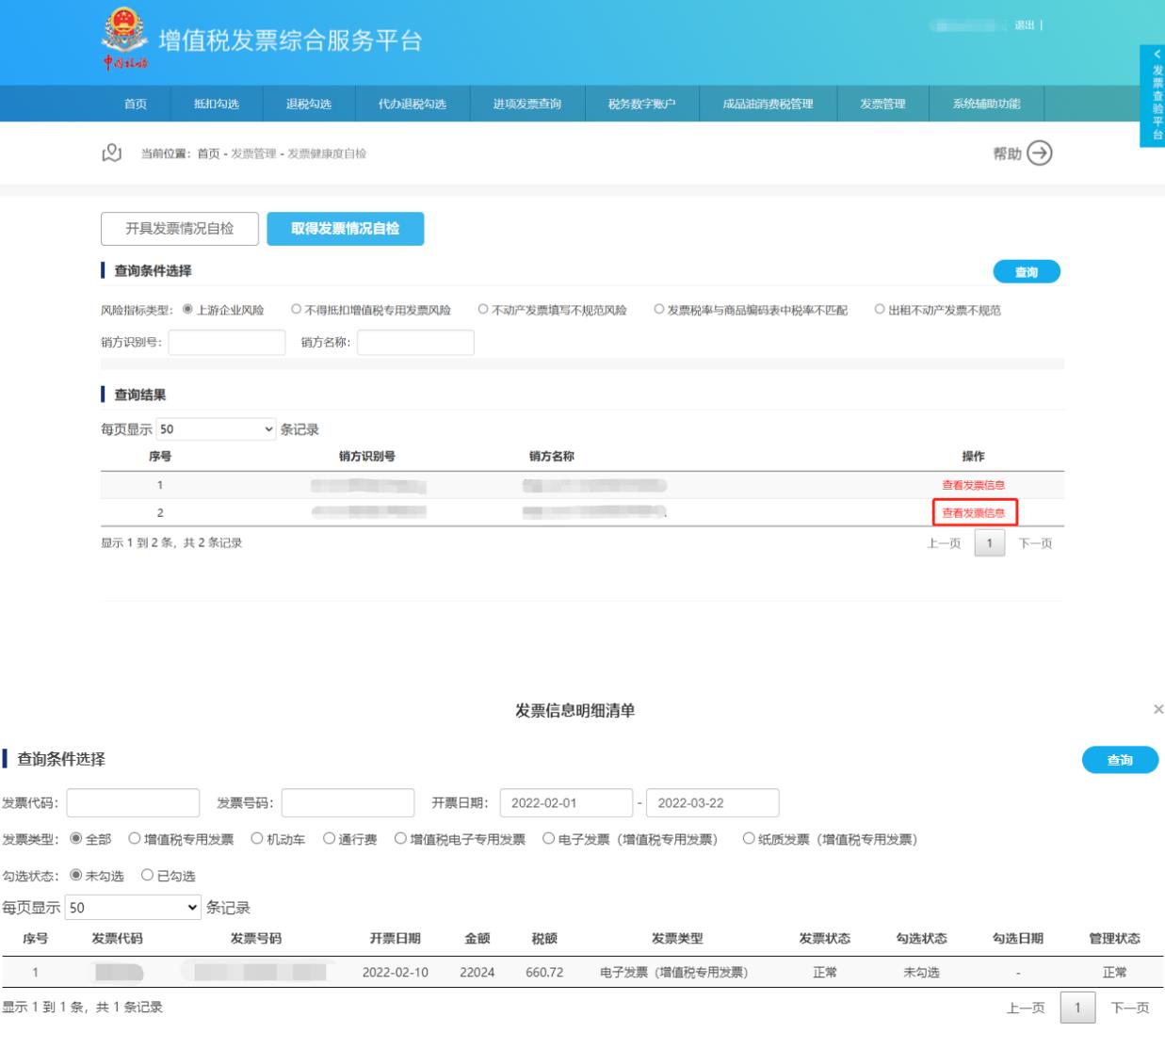
Task: Open 抵扣勾选 navigation menu
Action: (217, 104)
